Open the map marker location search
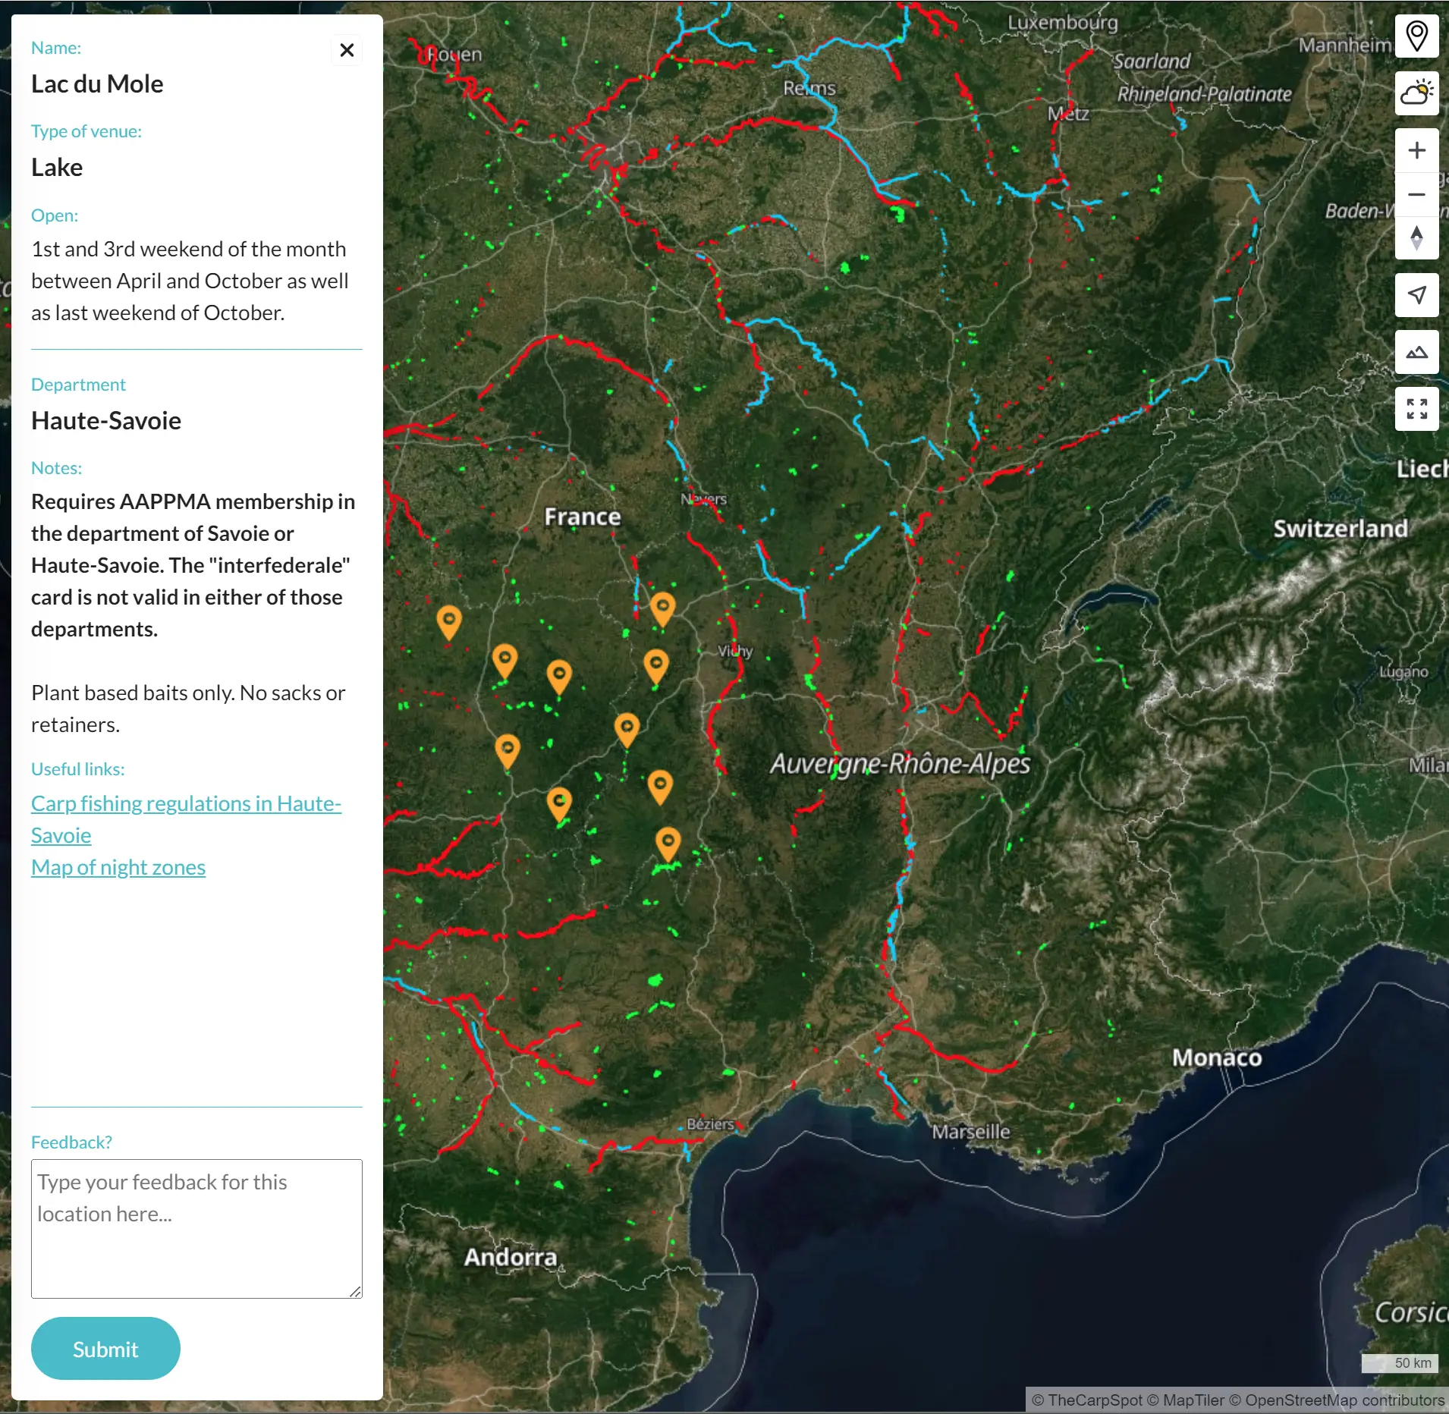This screenshot has width=1449, height=1414. pyautogui.click(x=1416, y=36)
